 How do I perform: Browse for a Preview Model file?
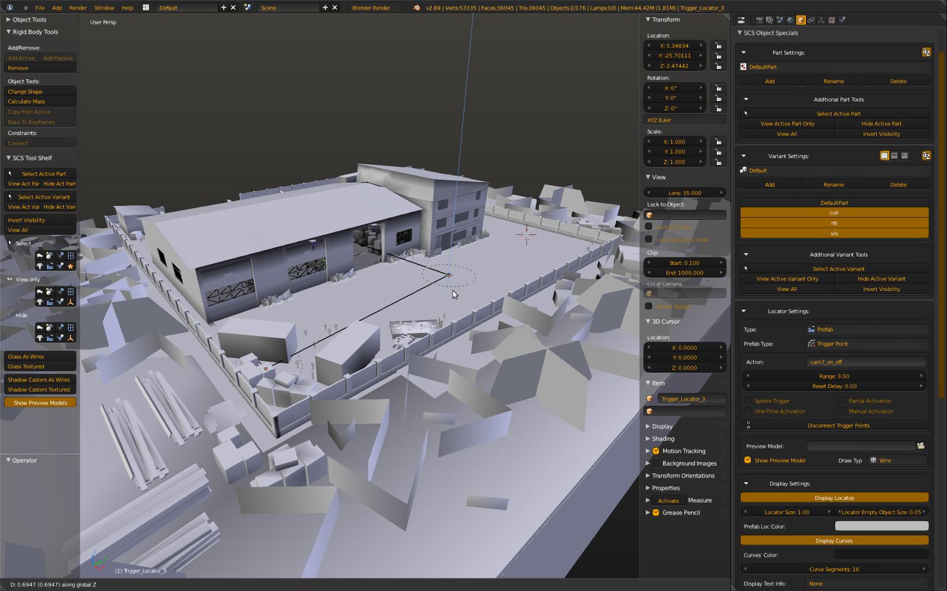(x=920, y=446)
